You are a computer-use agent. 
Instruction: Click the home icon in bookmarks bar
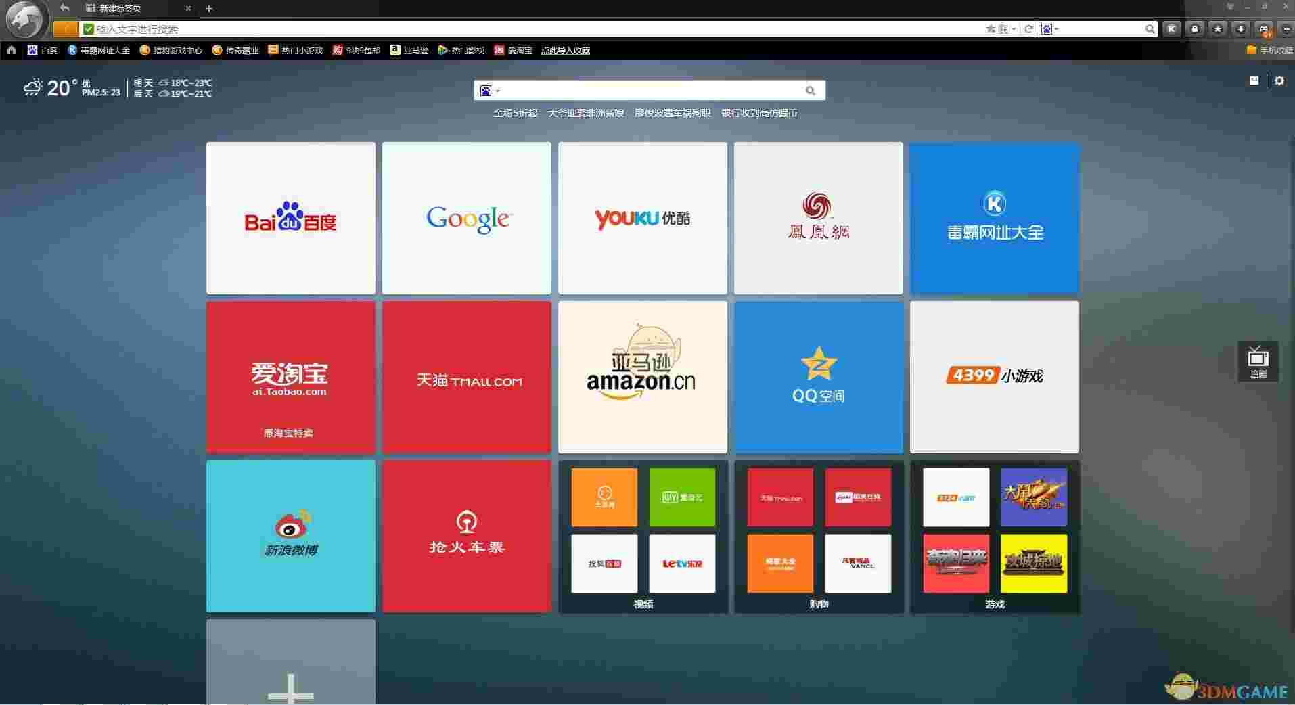pyautogui.click(x=12, y=50)
